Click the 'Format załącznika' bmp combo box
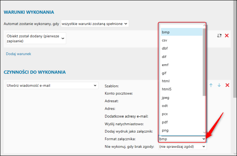This screenshot has width=237, height=156. (182, 139)
